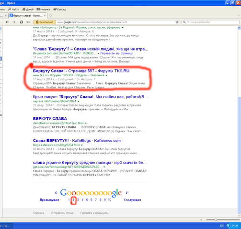
Task: Click the EN language indicator
Action: pyautogui.click(x=222, y=226)
